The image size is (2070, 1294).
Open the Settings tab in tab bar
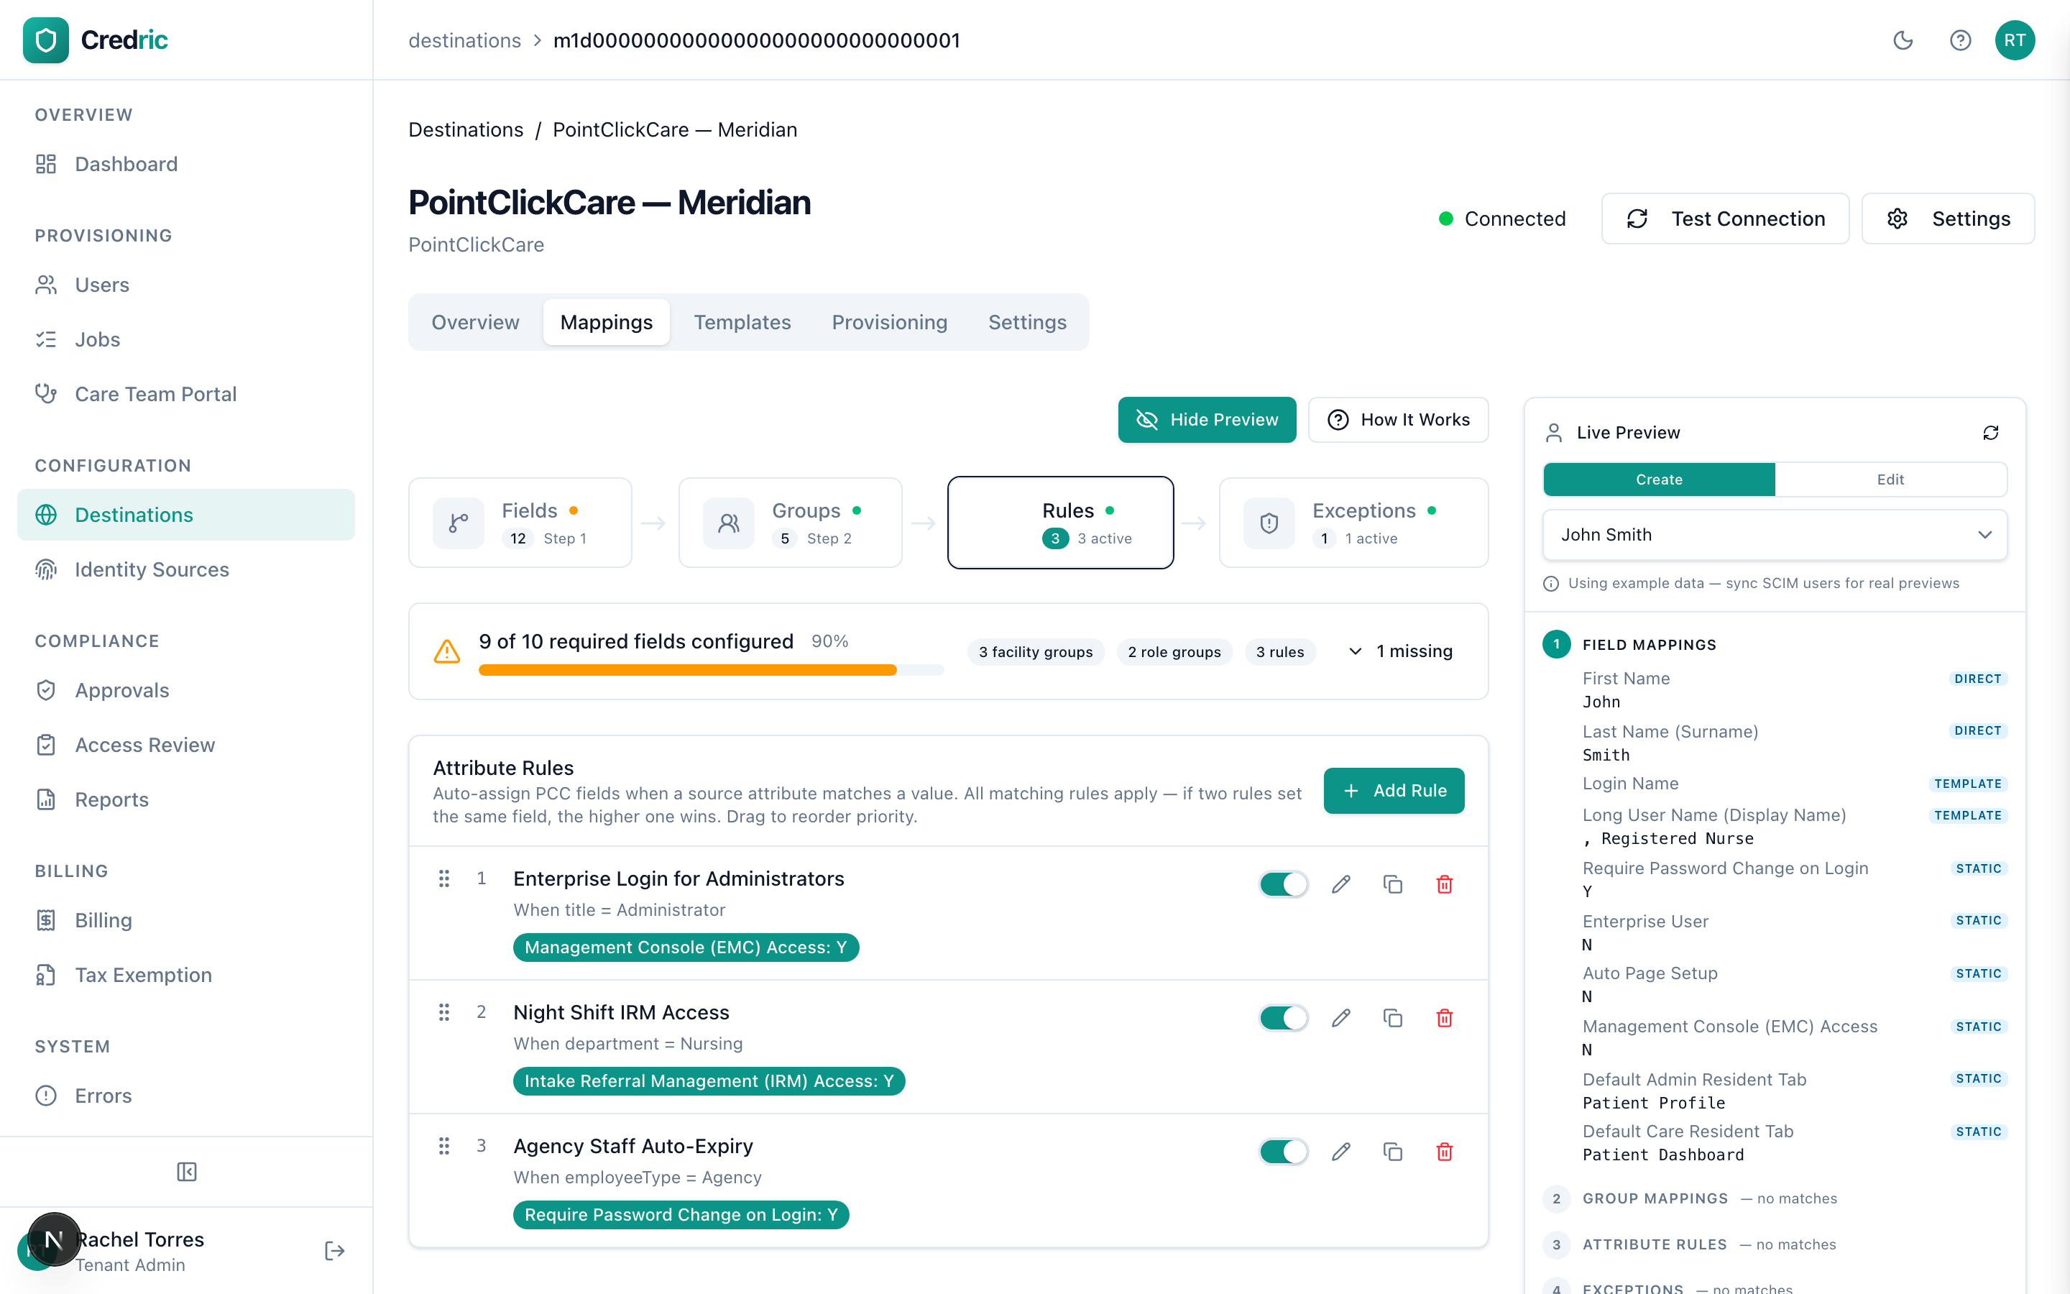click(1026, 322)
